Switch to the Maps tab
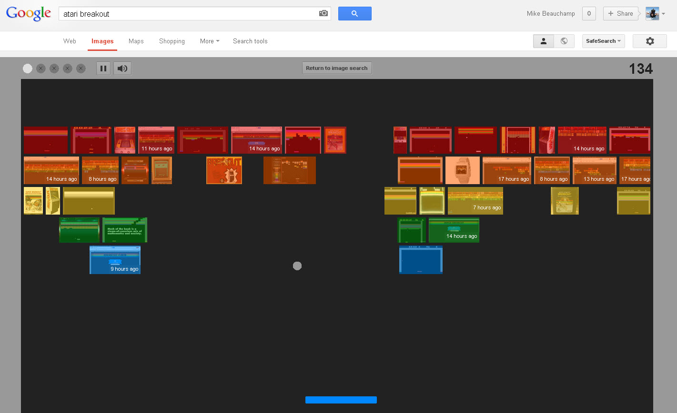Viewport: 677px width, 413px height. coord(136,41)
